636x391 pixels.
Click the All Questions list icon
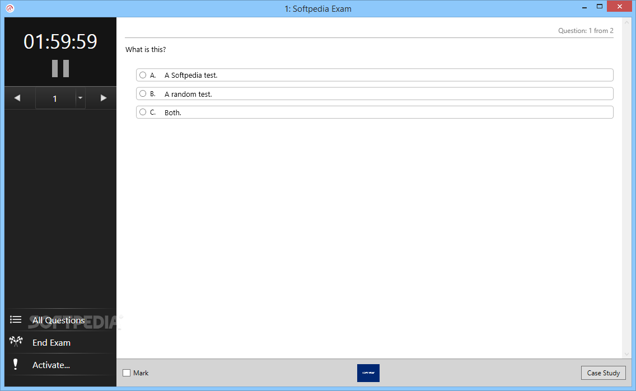point(16,320)
